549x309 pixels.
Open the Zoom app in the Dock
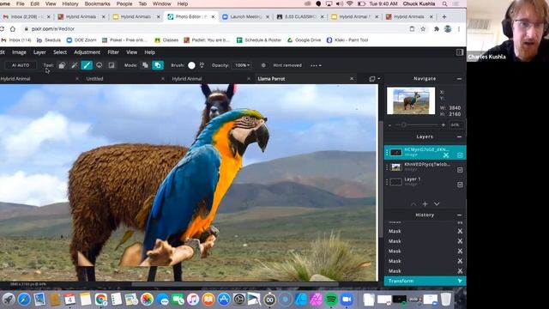[347, 300]
